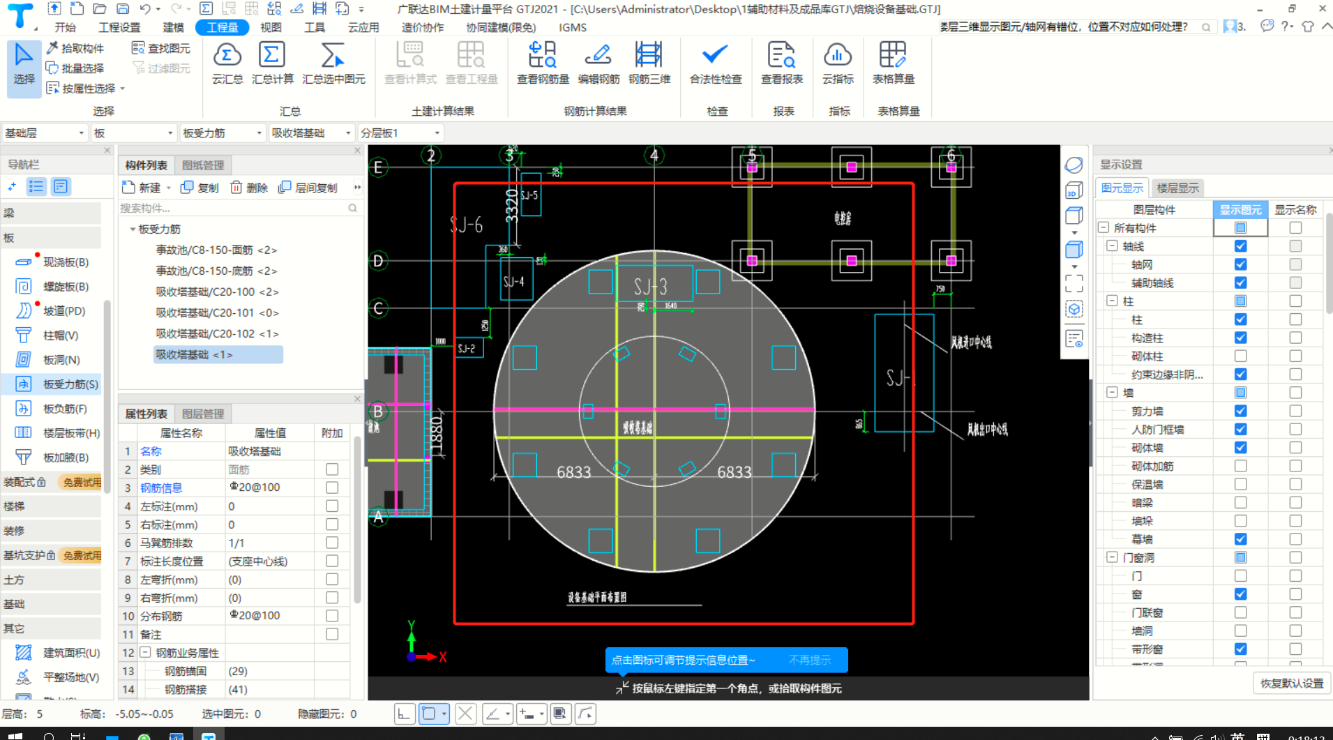The image size is (1333, 740).
Task: Open 分层板1 dropdown
Action: (x=400, y=133)
